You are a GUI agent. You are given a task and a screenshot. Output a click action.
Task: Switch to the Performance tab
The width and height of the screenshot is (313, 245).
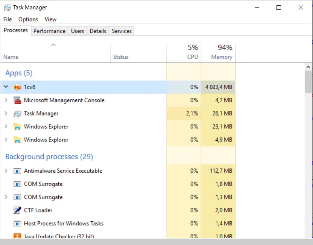[x=49, y=31]
